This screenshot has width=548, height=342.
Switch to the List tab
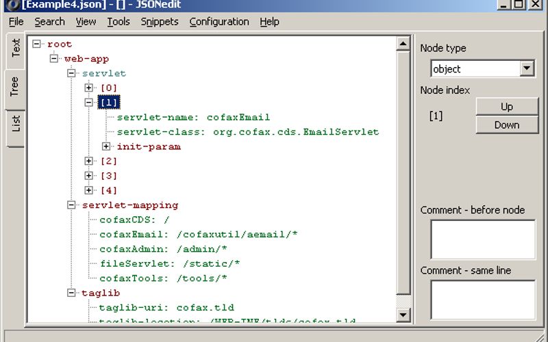click(15, 123)
